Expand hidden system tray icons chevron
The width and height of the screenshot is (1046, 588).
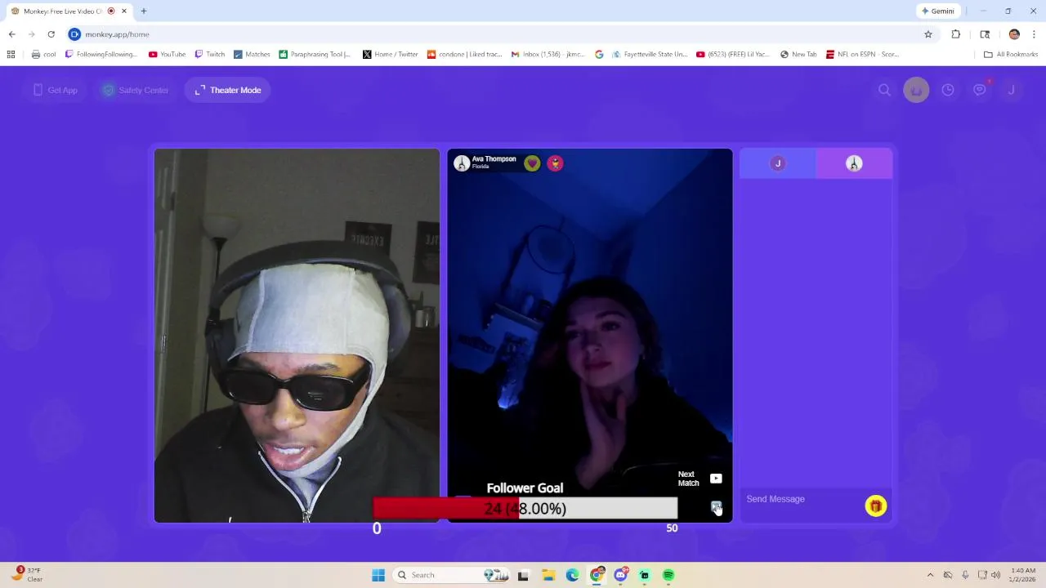click(930, 575)
